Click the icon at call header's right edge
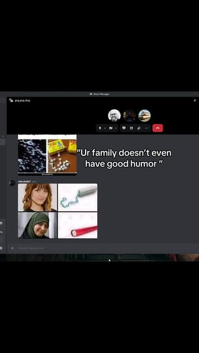The height and width of the screenshot is (353, 199). click(x=195, y=100)
